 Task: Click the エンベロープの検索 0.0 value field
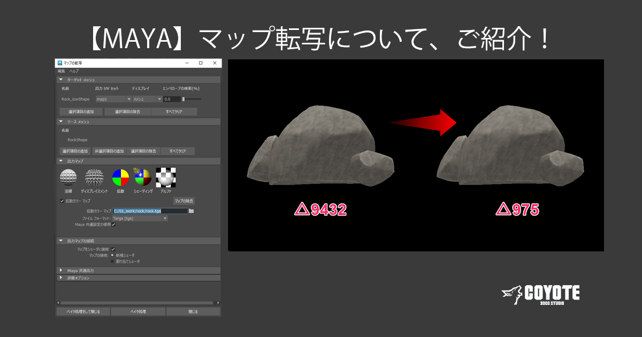click(172, 99)
